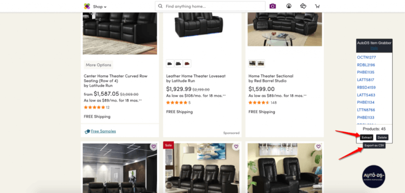The image size is (405, 193).
Task: Select the red loveseat color swatch
Action: click(187, 63)
